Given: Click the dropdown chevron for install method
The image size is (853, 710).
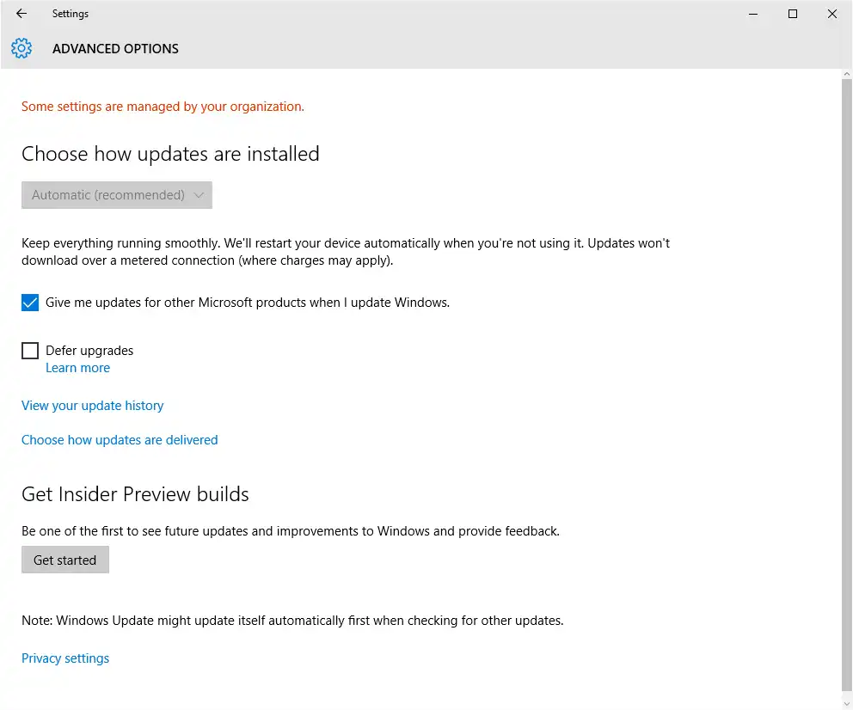Looking at the screenshot, I should point(199,195).
